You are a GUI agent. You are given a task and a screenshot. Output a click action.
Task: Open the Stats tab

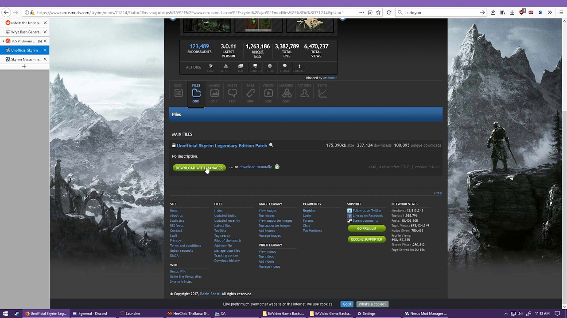pos(322,93)
